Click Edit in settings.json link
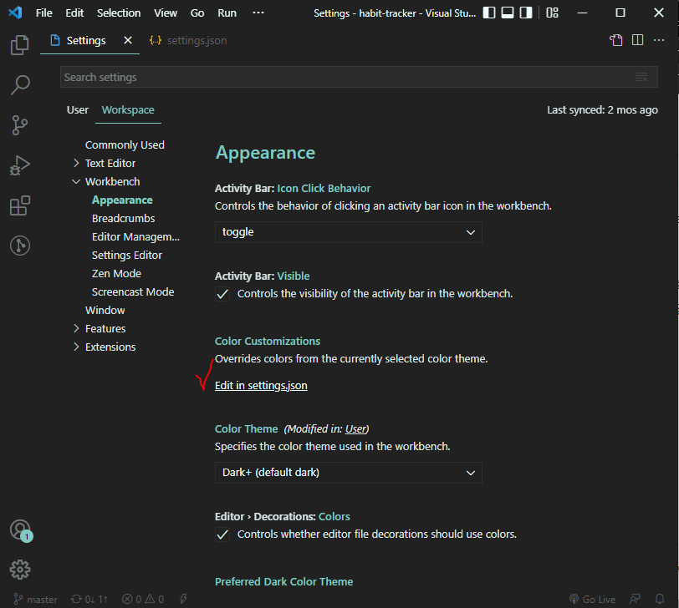Viewport: 679px width, 608px height. pyautogui.click(x=261, y=385)
